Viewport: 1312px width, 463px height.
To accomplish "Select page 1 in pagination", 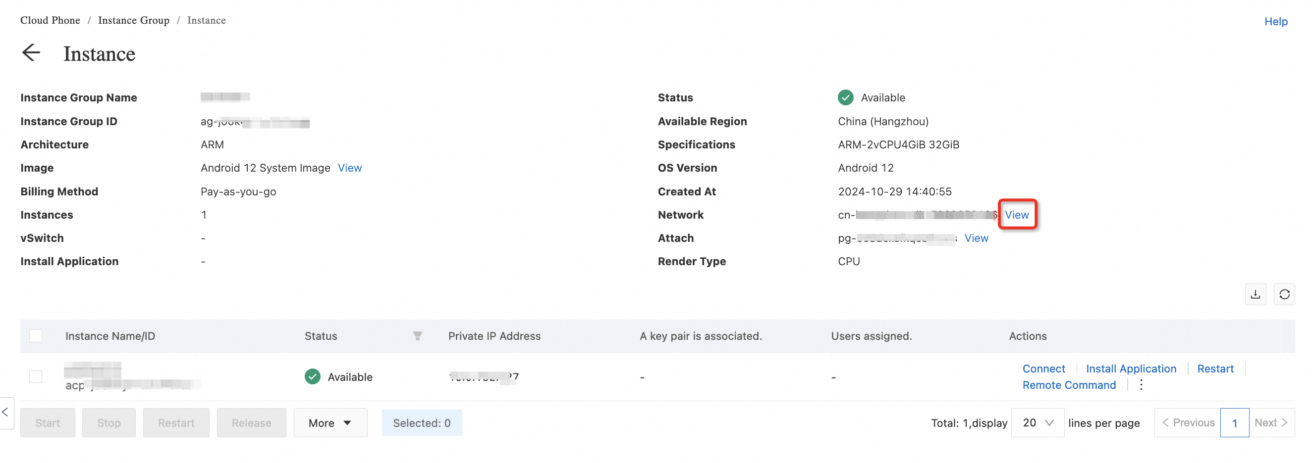I will point(1234,423).
